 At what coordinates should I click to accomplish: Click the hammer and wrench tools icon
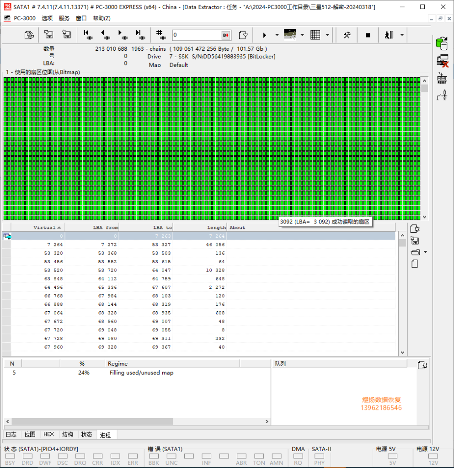click(347, 35)
